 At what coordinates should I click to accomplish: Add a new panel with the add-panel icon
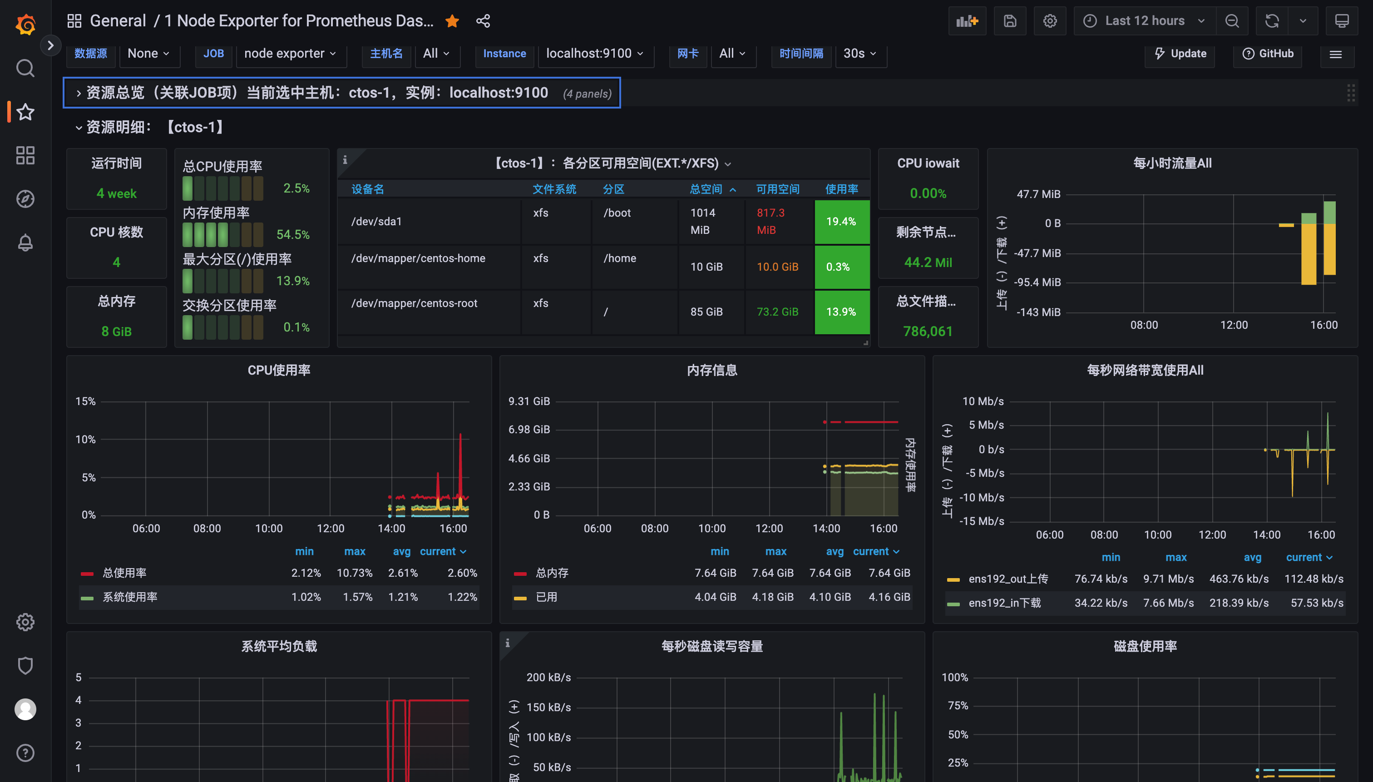(x=967, y=21)
